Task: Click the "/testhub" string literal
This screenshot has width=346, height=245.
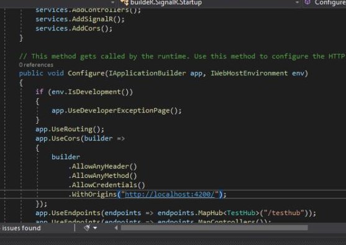Action: [284, 213]
